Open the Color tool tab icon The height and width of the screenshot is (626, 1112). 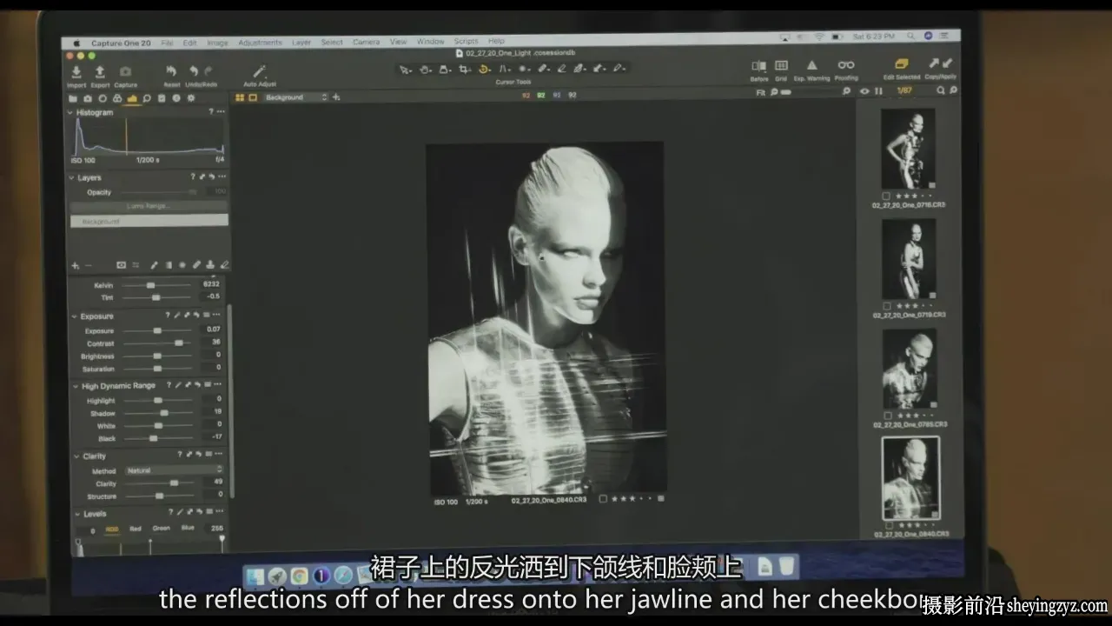click(x=117, y=98)
